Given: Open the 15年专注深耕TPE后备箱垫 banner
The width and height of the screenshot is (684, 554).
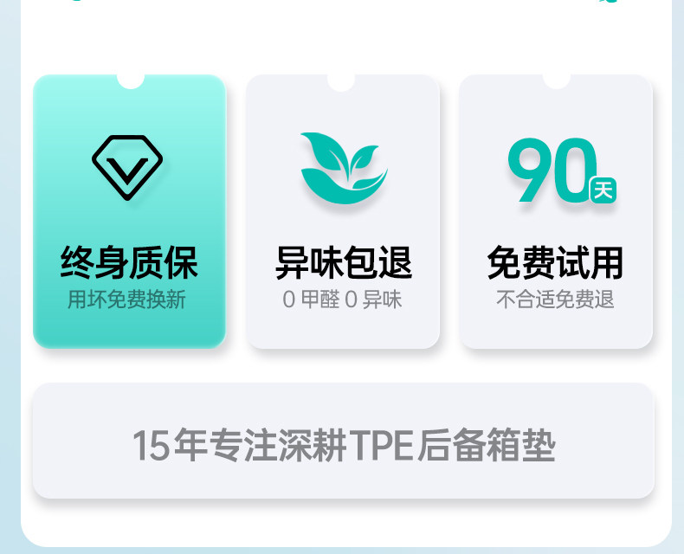Looking at the screenshot, I should click(344, 441).
